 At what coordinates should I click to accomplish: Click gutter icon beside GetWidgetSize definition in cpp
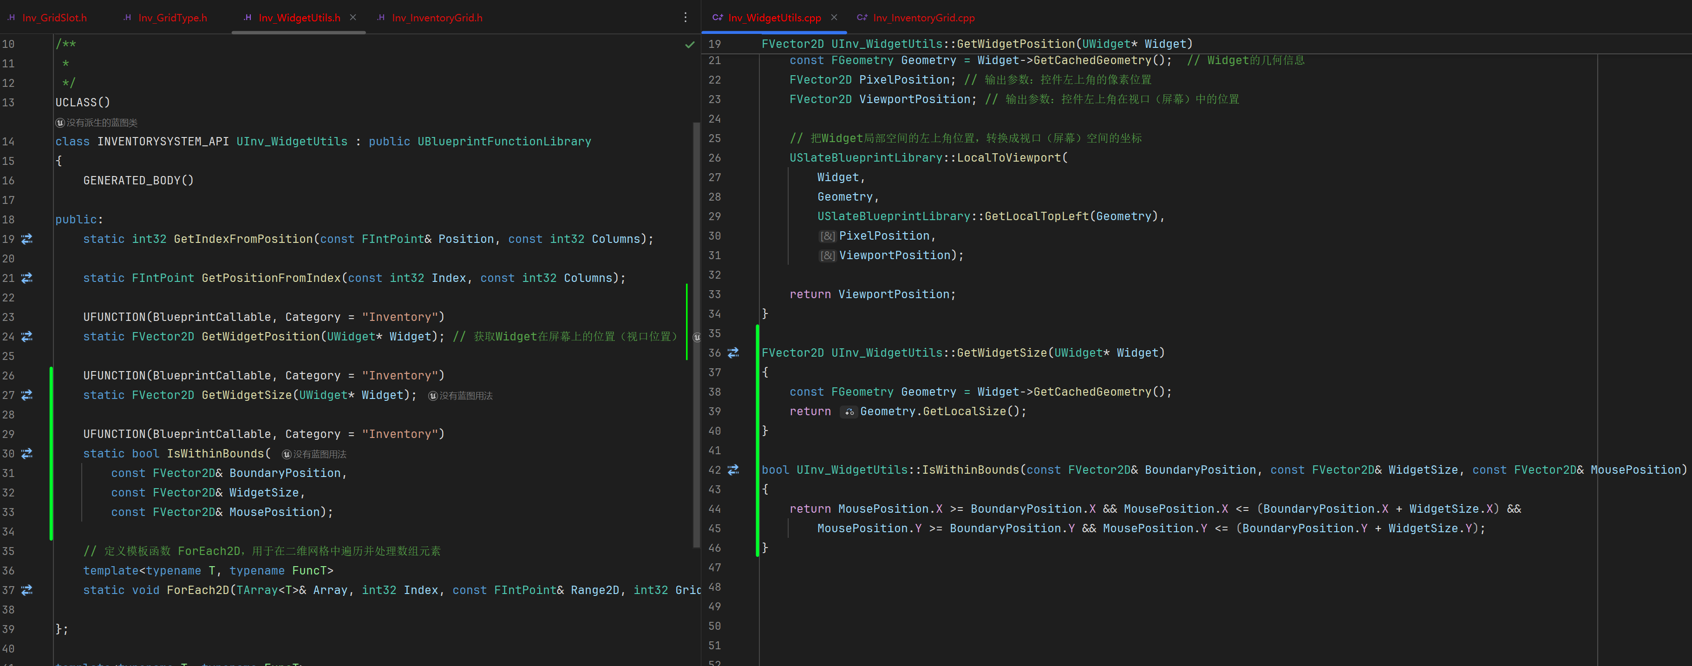733,353
